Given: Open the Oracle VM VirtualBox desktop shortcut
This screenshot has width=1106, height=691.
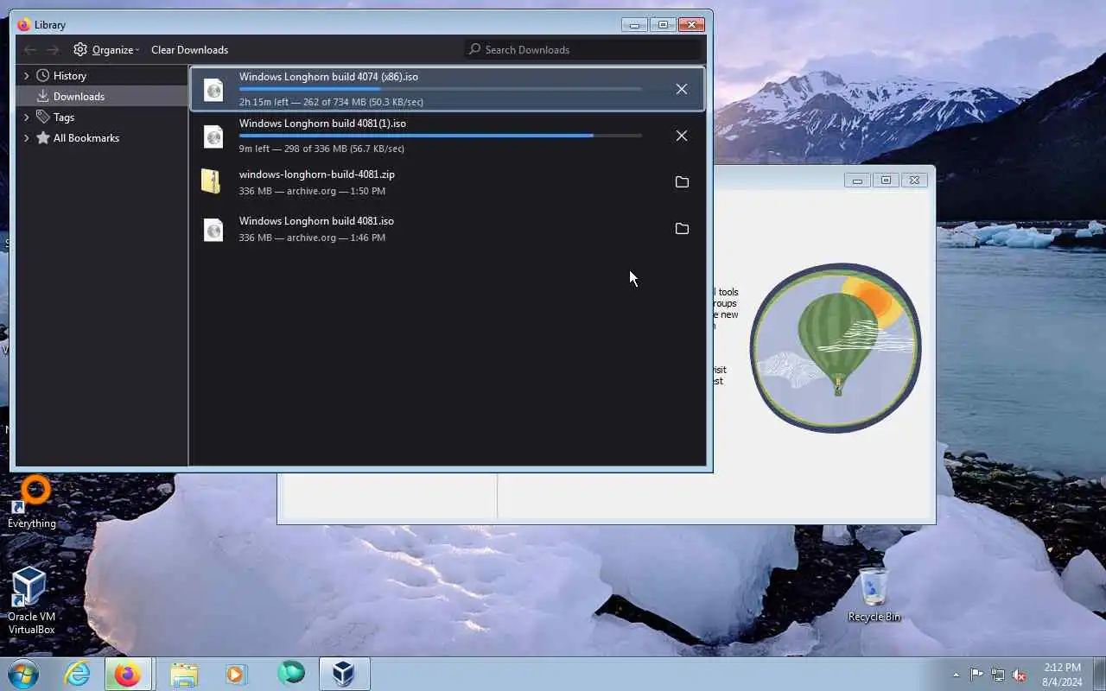Looking at the screenshot, I should 31,600.
